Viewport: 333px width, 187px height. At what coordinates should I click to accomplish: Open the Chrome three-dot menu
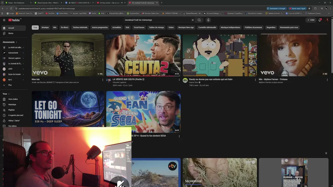pyautogui.click(x=330, y=8)
